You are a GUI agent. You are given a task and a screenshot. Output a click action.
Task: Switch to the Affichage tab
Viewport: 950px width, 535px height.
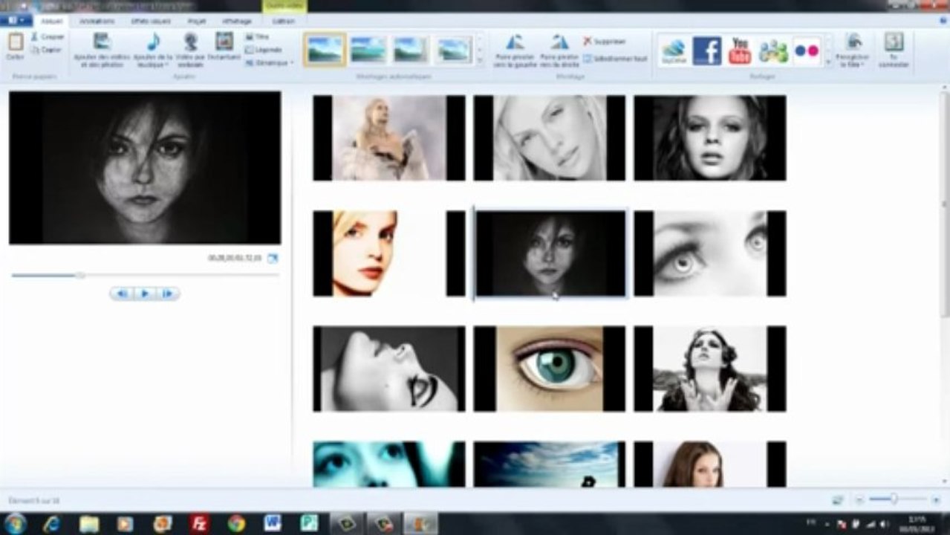click(236, 22)
